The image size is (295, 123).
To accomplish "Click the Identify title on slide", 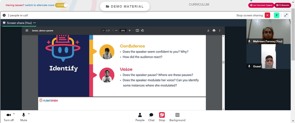I will pyautogui.click(x=63, y=68).
